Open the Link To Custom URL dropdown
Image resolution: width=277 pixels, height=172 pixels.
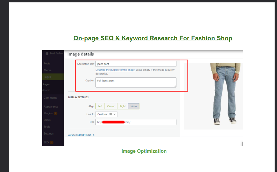pyautogui.click(x=106, y=114)
